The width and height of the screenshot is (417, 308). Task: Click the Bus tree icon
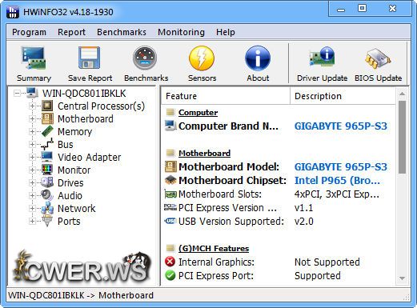pos(47,144)
